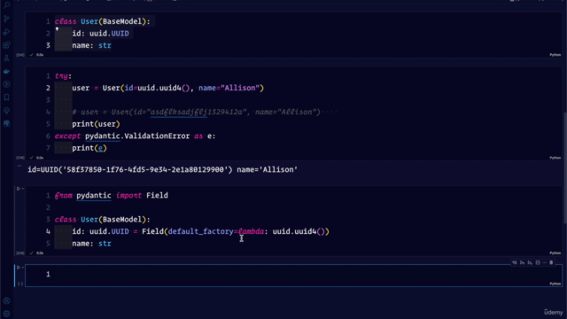This screenshot has width=567, height=319.
Task: Open output ellipsis menu beside UUID output
Action: point(19,166)
